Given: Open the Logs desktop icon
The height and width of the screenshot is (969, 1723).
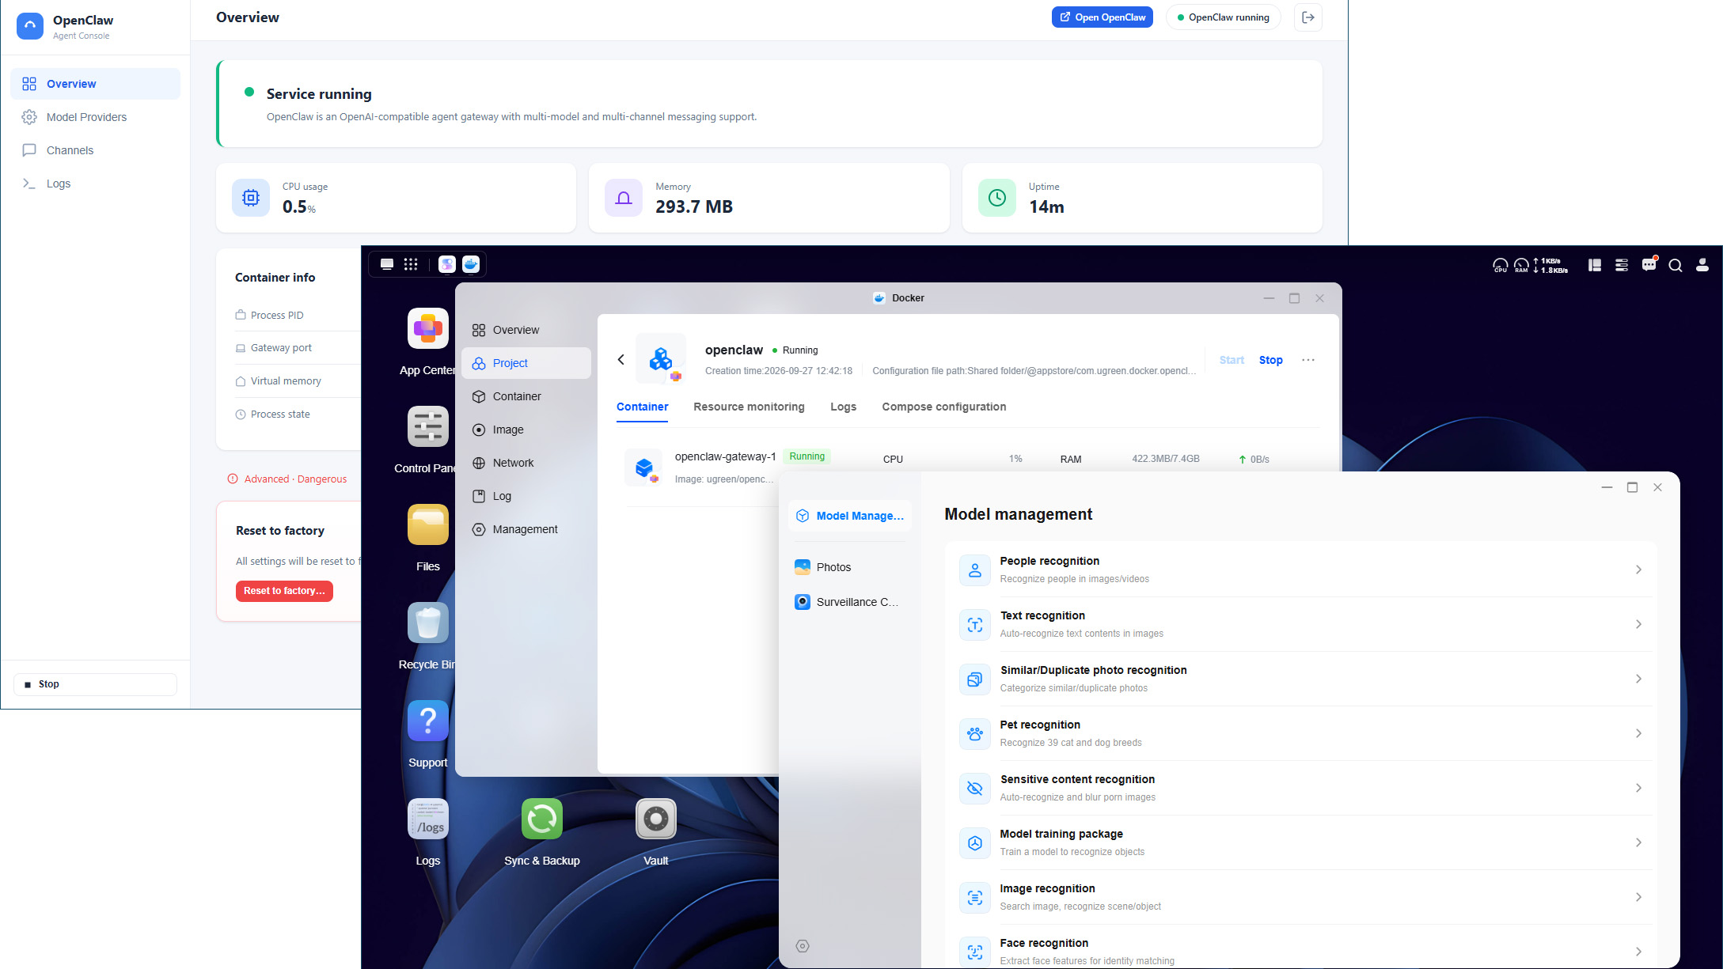Looking at the screenshot, I should tap(427, 819).
